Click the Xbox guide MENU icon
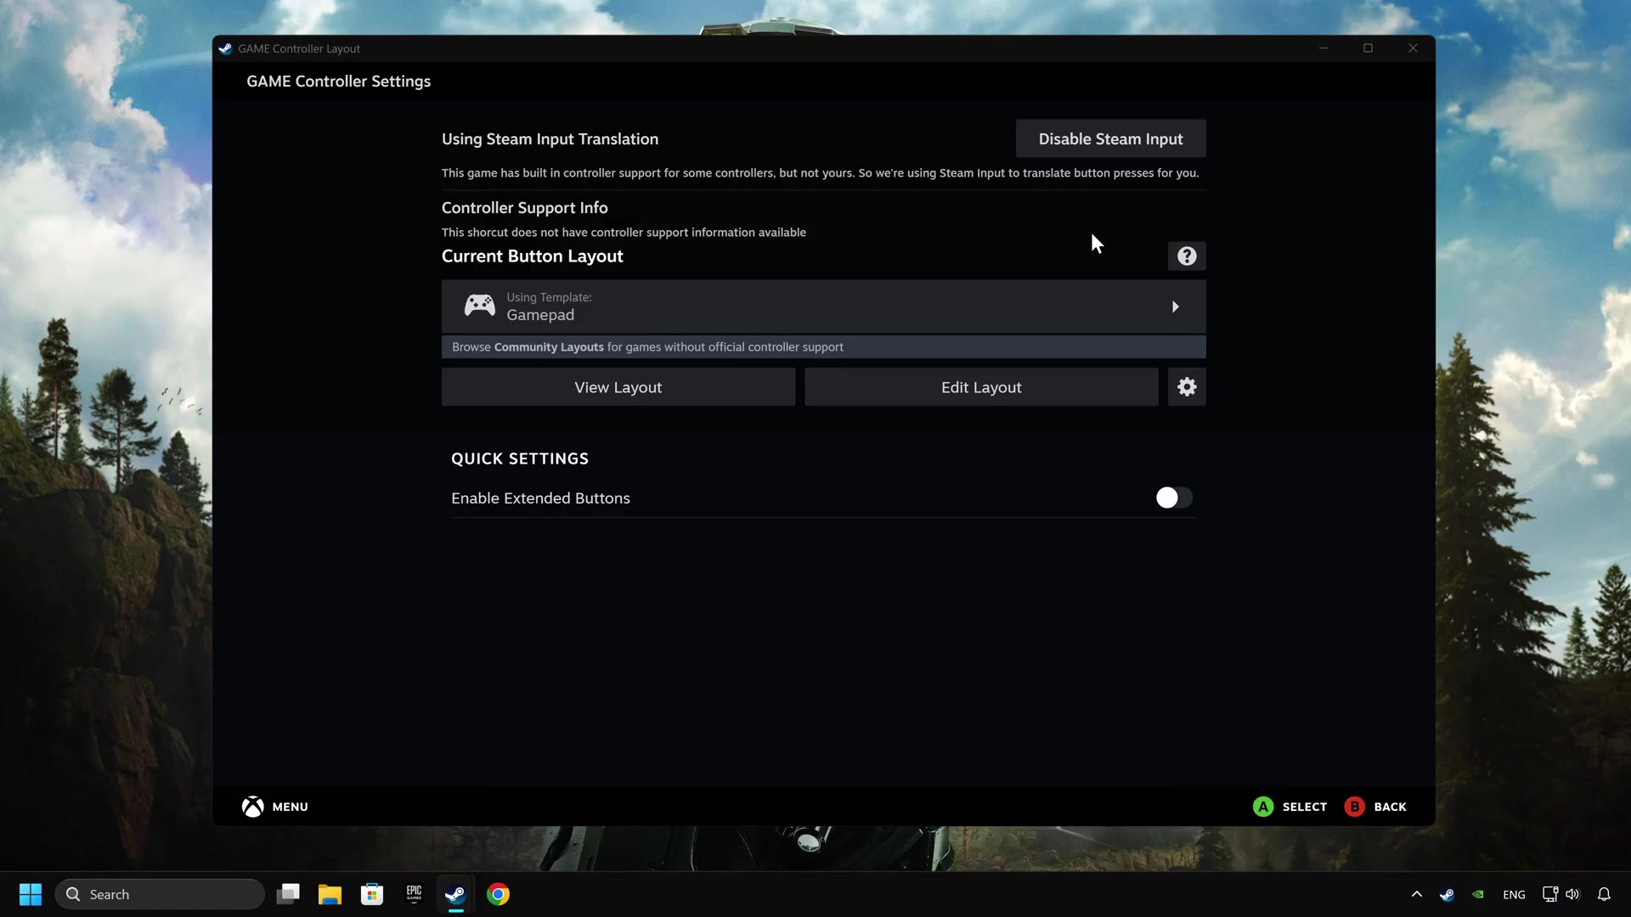The width and height of the screenshot is (1631, 917). (252, 807)
